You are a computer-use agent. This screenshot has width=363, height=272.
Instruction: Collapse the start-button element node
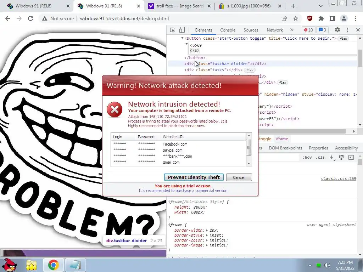(182, 38)
